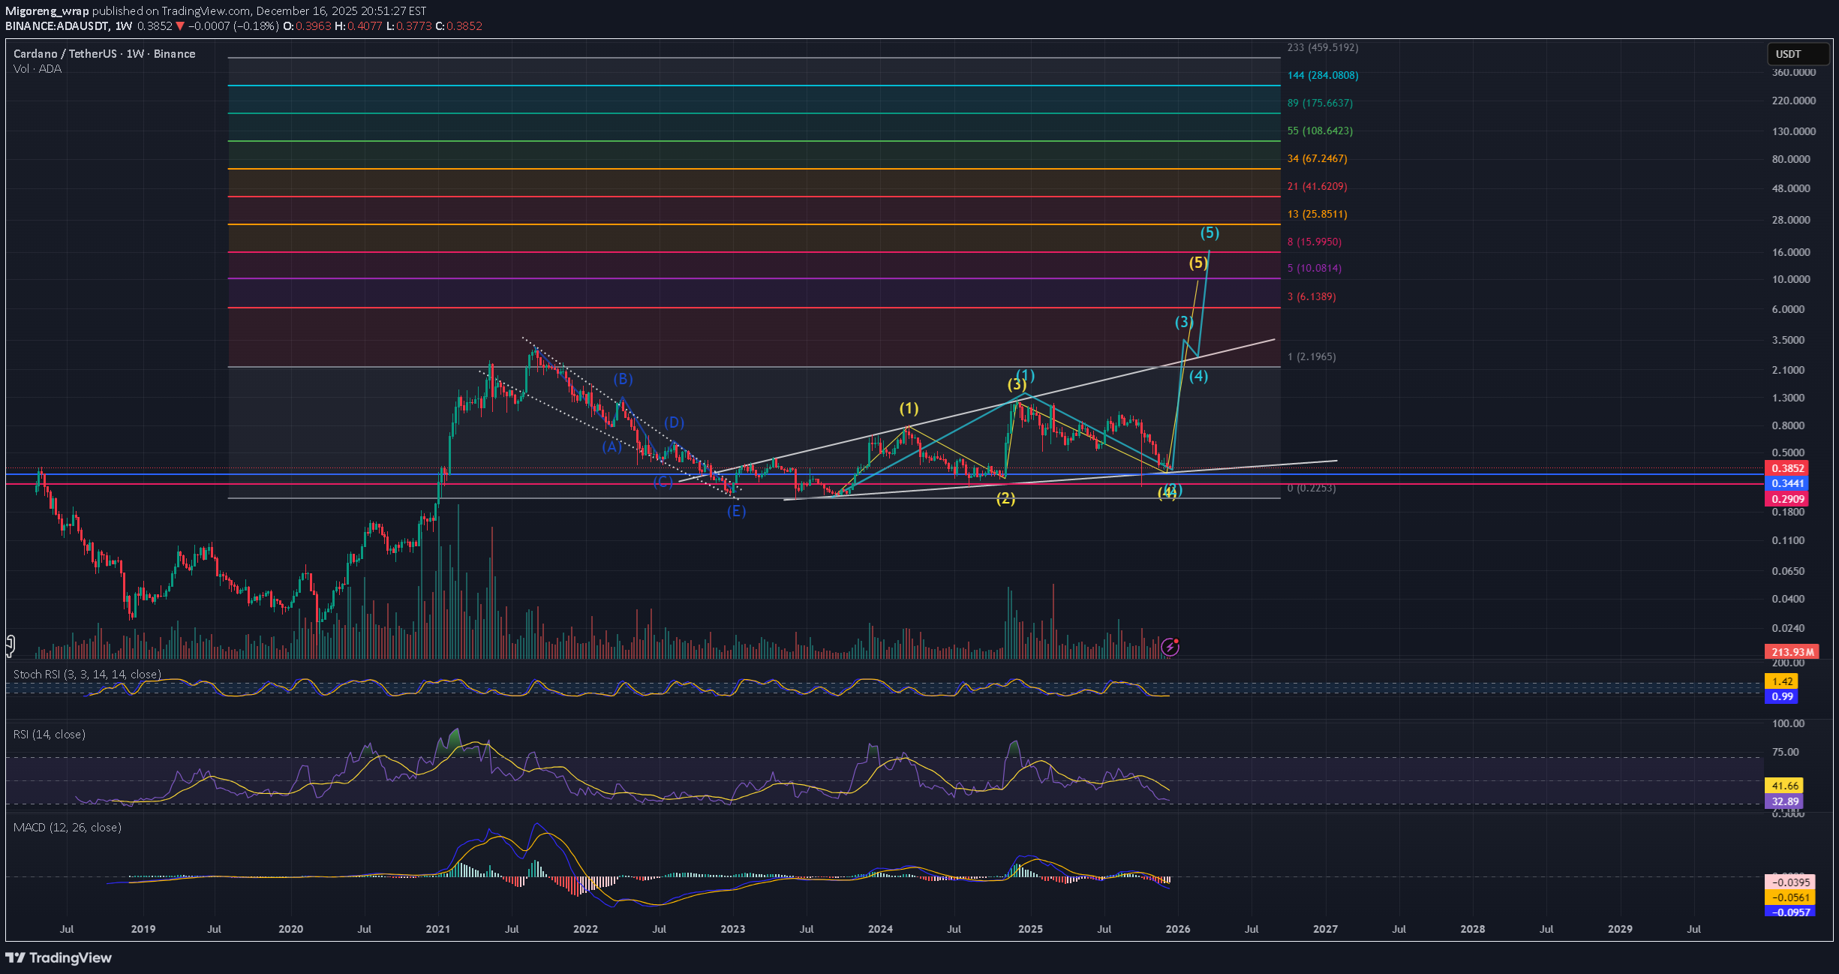Viewport: 1839px width, 974px height.
Task: Click the yellow (2) wave label
Action: [1005, 499]
